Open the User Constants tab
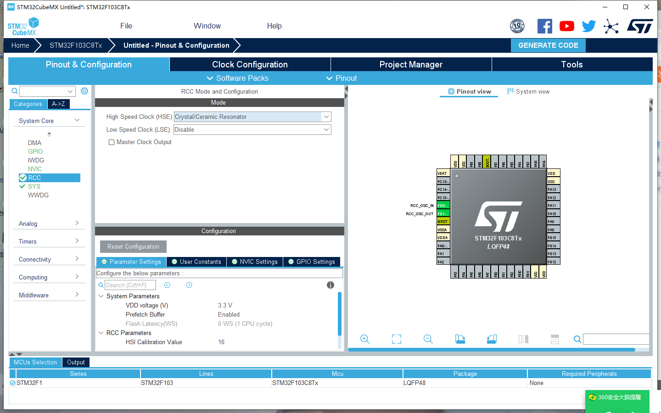The width and height of the screenshot is (661, 413). (x=196, y=262)
